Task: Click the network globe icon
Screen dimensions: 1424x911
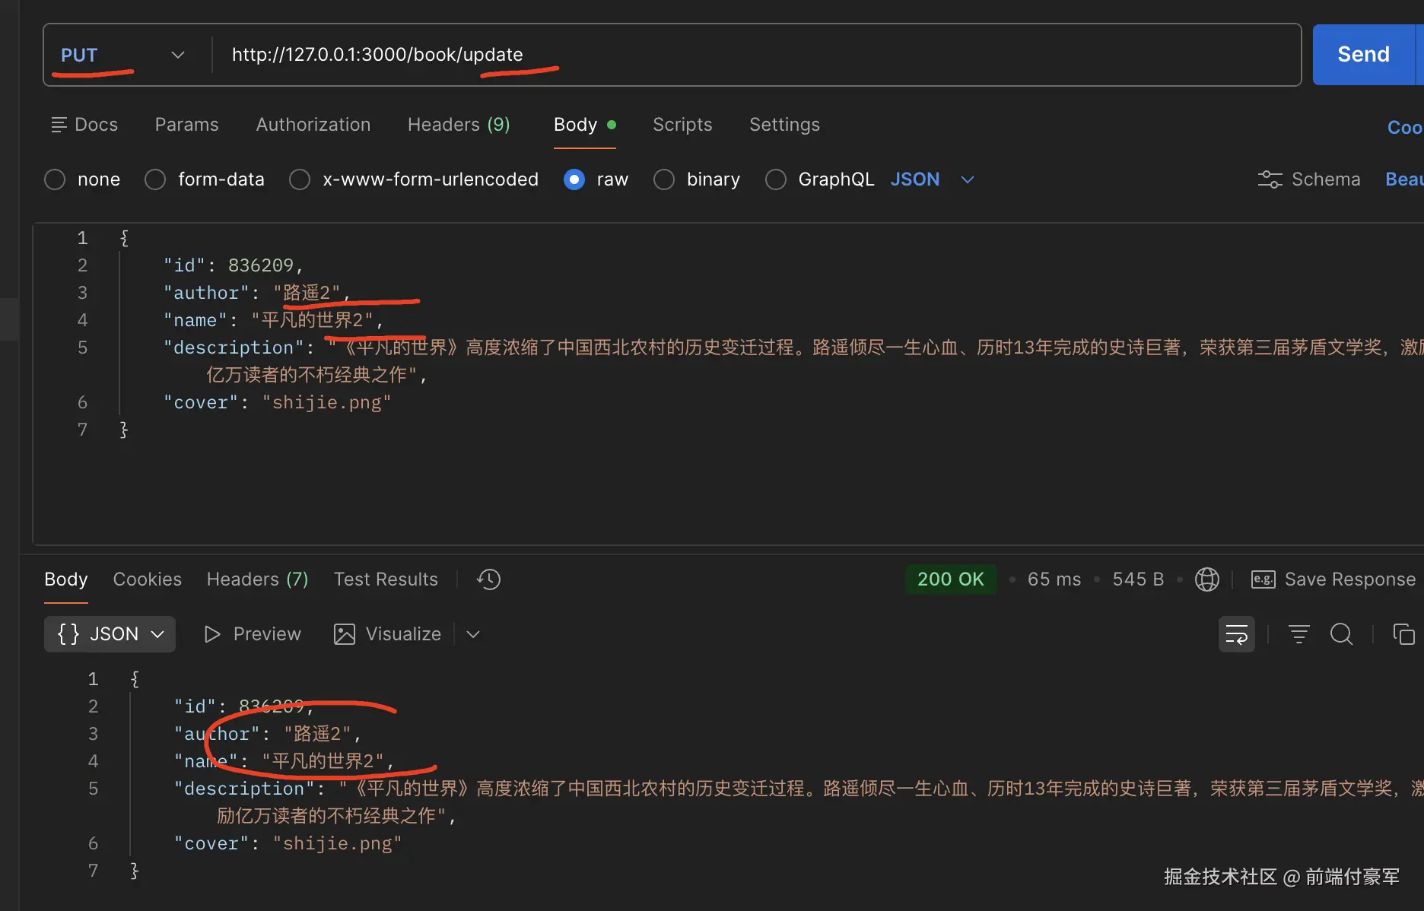Action: [1206, 579]
